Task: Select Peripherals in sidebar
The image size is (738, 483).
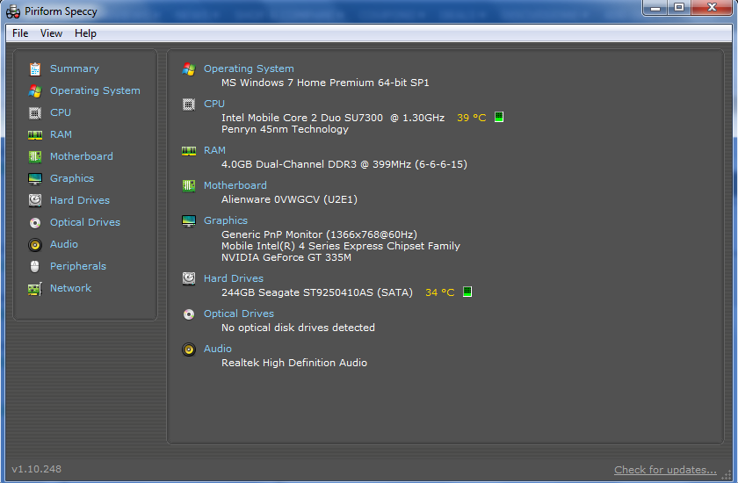Action: point(78,266)
